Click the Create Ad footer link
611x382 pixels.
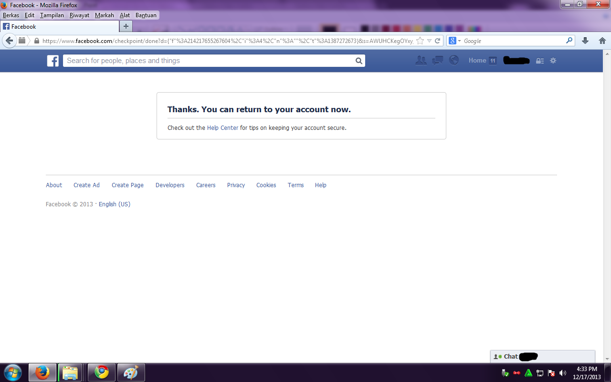pyautogui.click(x=86, y=185)
